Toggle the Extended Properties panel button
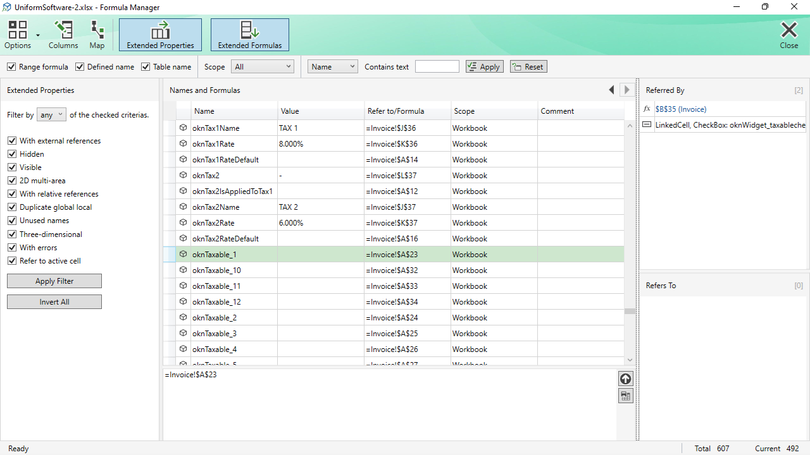This screenshot has width=810, height=455. (160, 34)
